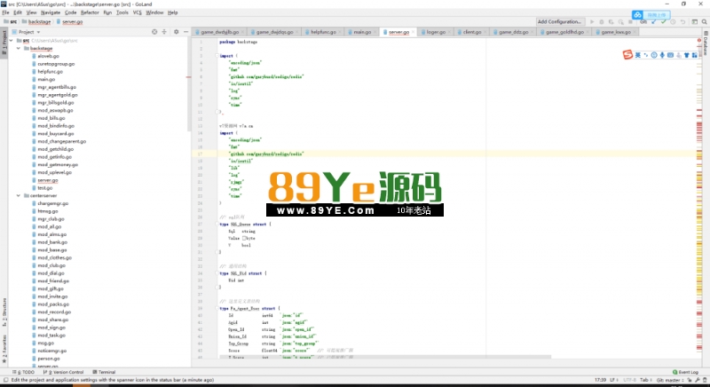Screen dimensions: 710x387
Task: Open the Version Control tool window button
Action: [64, 372]
